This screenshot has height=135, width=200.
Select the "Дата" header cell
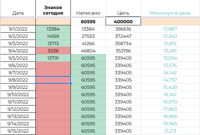point(18,8)
